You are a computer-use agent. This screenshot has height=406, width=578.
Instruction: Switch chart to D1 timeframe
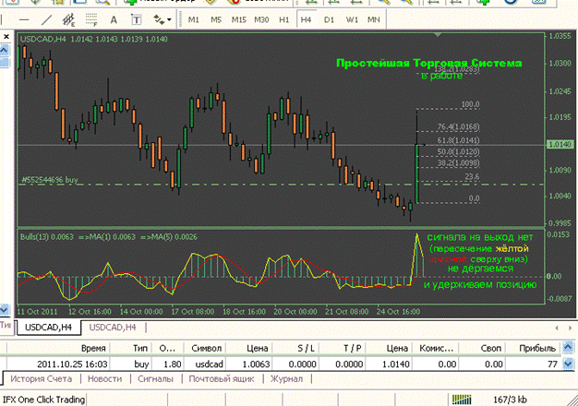(x=329, y=19)
